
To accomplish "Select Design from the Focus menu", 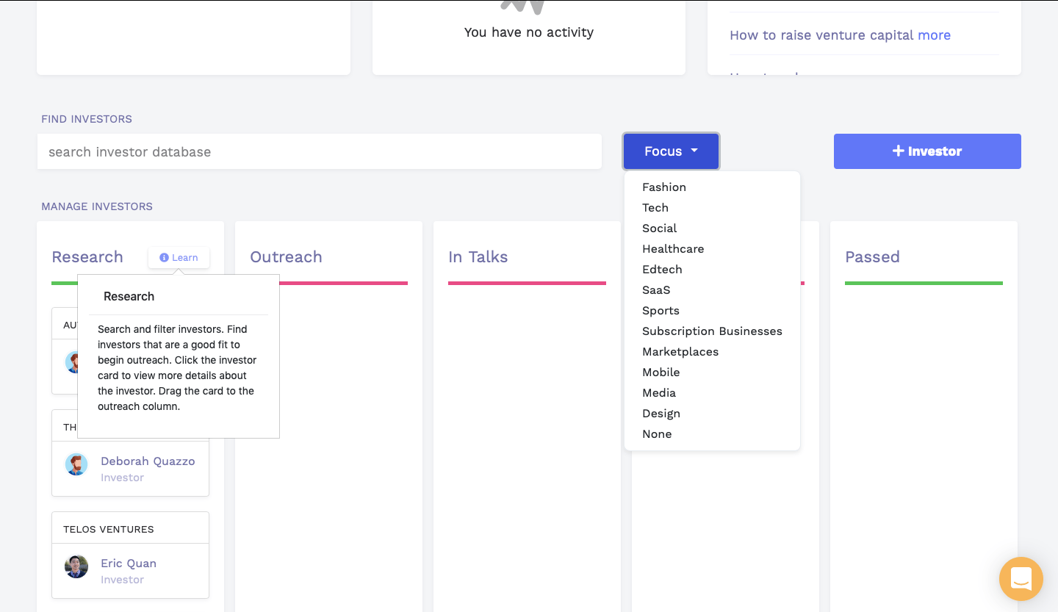I will pyautogui.click(x=661, y=414).
